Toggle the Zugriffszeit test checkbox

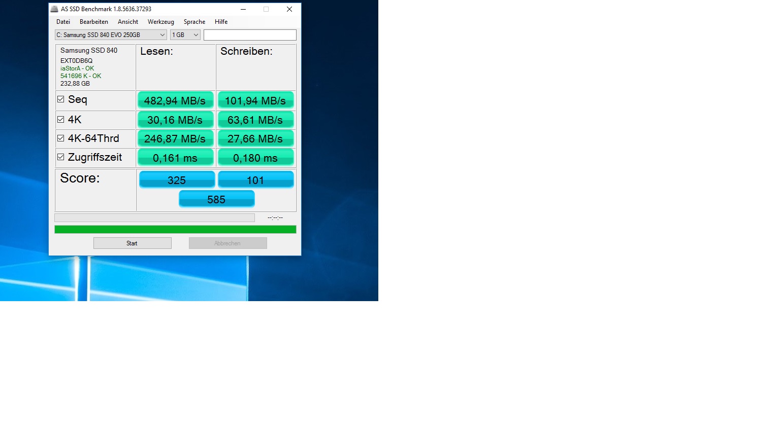click(61, 157)
